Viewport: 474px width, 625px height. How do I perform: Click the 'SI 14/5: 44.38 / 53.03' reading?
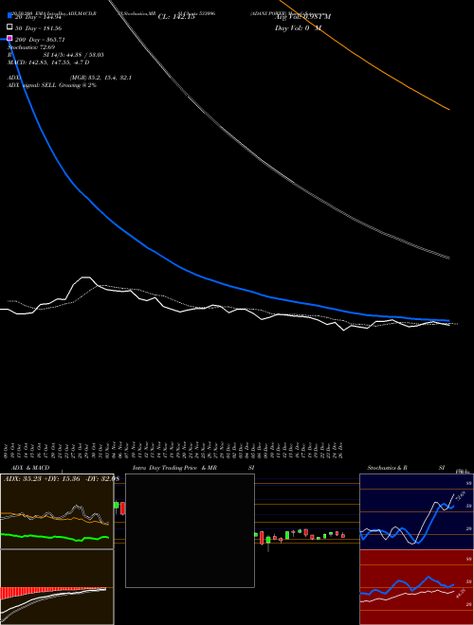(74, 55)
